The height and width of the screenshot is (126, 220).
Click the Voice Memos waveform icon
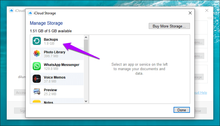pyautogui.click(x=37, y=79)
